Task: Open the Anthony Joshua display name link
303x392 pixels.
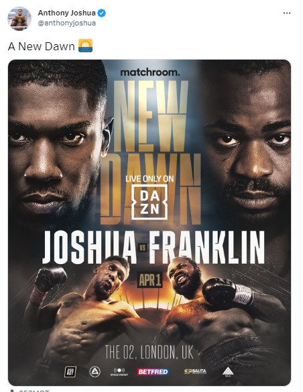Action: (66, 13)
